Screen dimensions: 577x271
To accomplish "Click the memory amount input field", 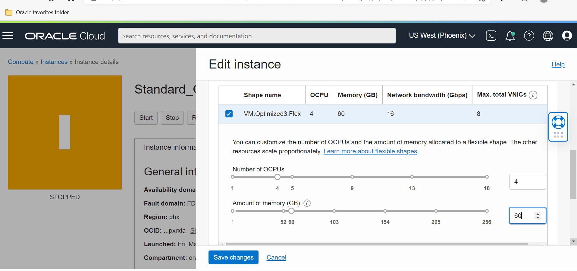I will click(528, 215).
